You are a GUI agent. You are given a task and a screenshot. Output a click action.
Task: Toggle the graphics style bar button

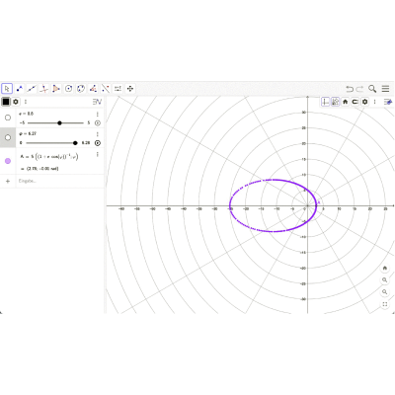pyautogui.click(x=388, y=102)
